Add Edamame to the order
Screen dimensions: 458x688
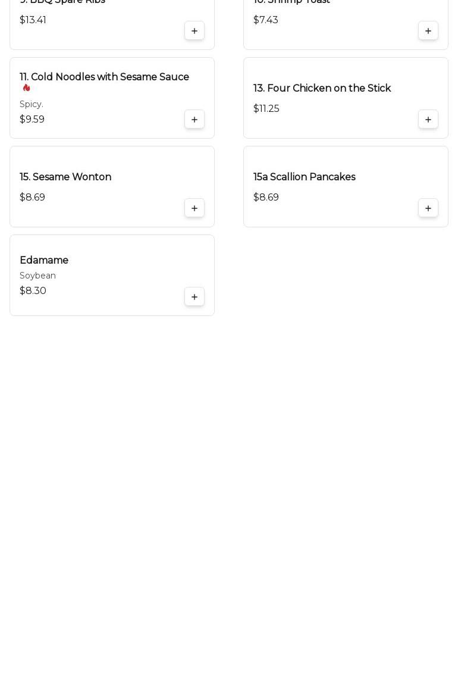[x=195, y=296]
